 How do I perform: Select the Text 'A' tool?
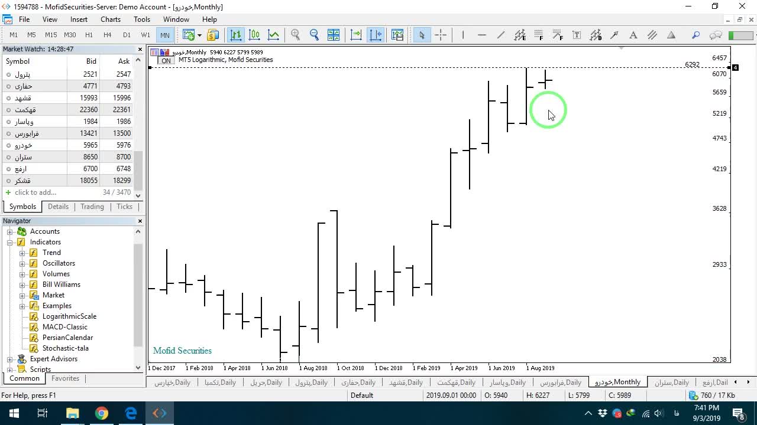click(x=633, y=35)
